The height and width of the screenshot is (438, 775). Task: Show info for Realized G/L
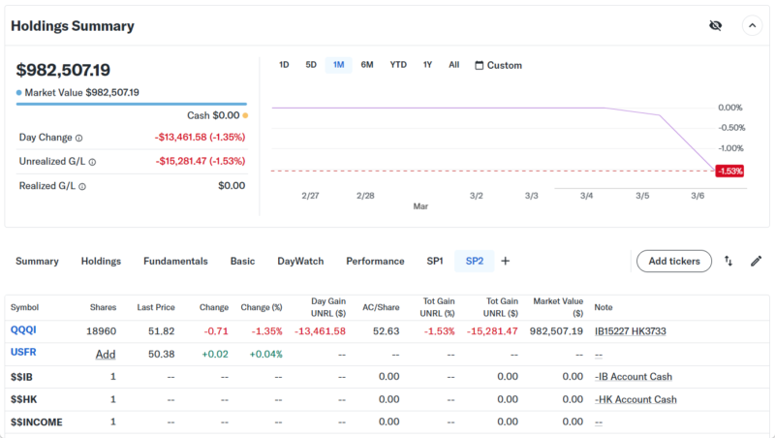[x=82, y=186]
